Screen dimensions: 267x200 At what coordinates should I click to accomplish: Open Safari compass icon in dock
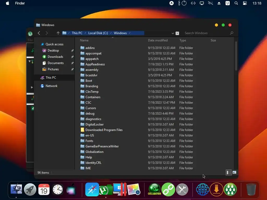click(x=92, y=190)
